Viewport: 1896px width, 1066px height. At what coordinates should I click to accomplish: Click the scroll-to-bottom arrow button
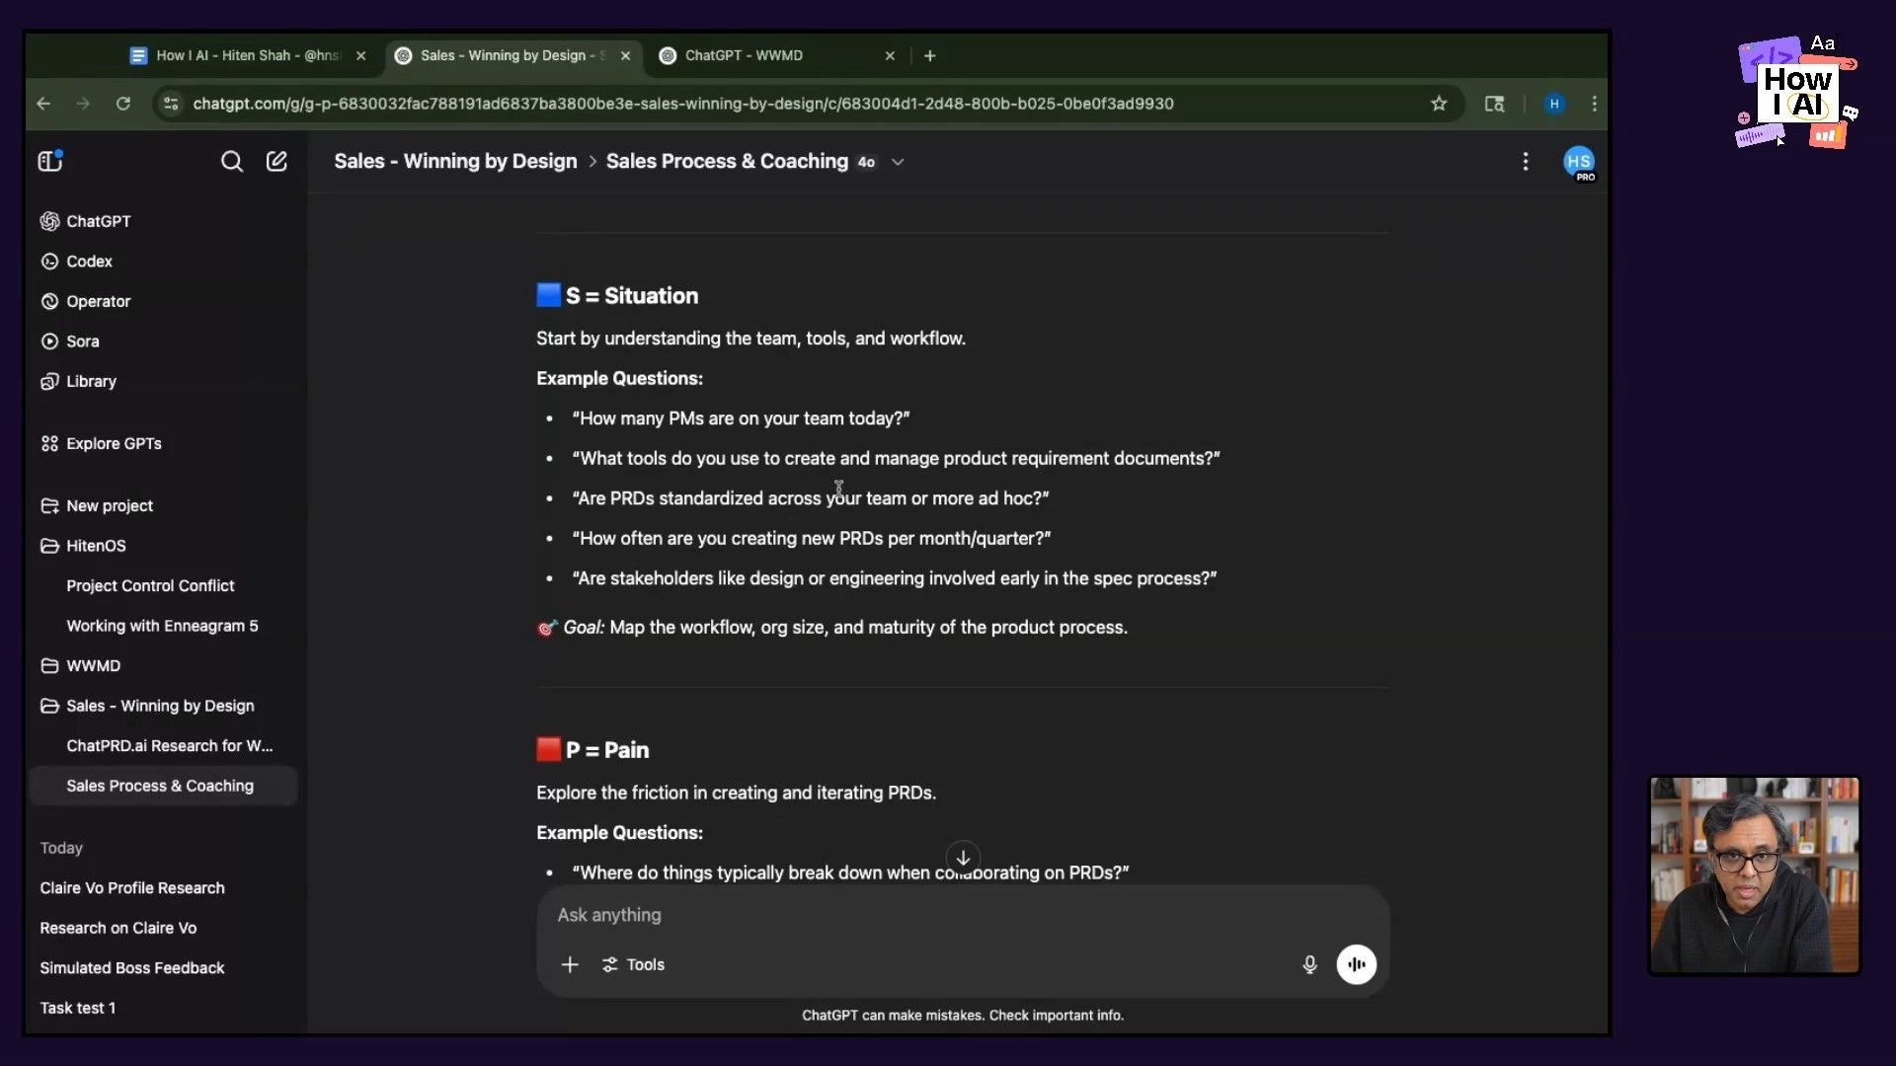click(x=963, y=858)
